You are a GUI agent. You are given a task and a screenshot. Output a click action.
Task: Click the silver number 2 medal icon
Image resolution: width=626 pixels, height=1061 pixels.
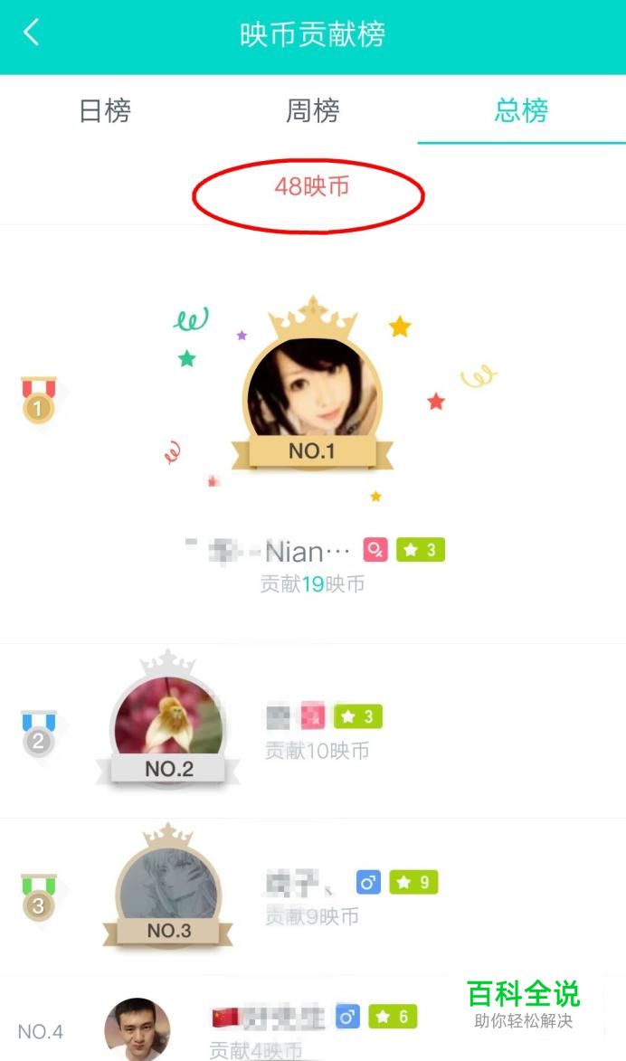pyautogui.click(x=39, y=733)
